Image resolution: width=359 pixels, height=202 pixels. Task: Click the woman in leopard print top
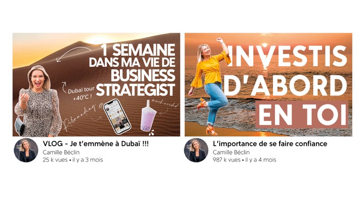[x=38, y=102]
